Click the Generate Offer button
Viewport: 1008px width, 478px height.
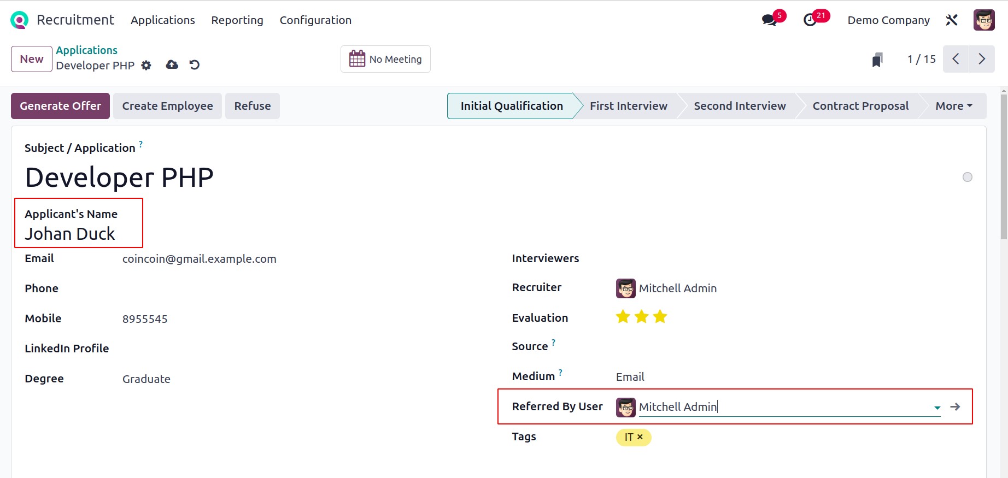click(60, 106)
